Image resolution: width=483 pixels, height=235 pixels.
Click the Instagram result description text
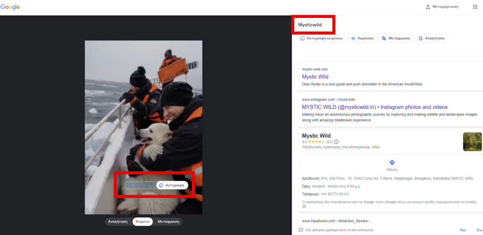click(390, 117)
